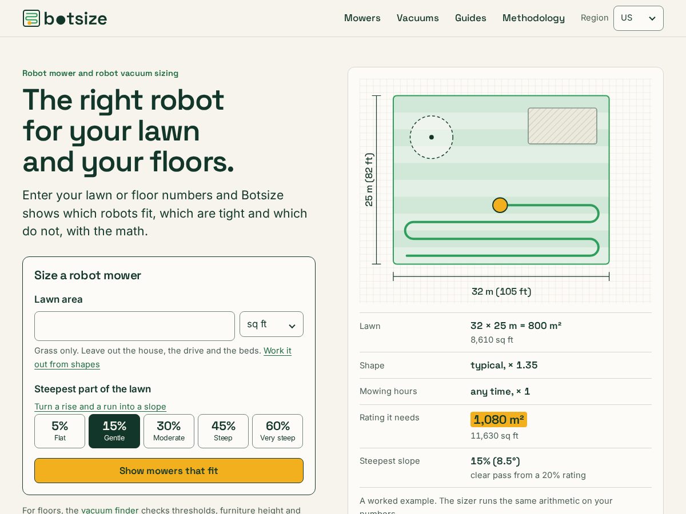The height and width of the screenshot is (514, 686).
Task: Click 'Robot mower and robot vacuum sizing' tagline
Action: (100, 73)
